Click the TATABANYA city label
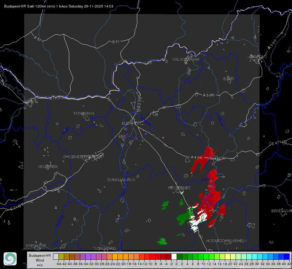 [84, 114]
